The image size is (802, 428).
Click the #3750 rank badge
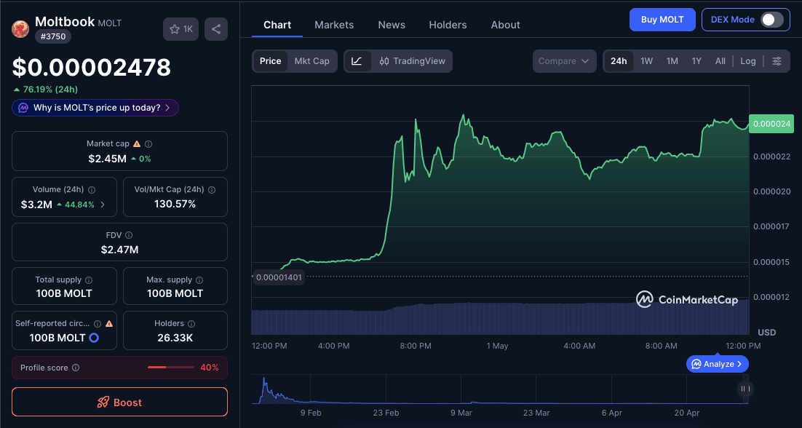52,36
